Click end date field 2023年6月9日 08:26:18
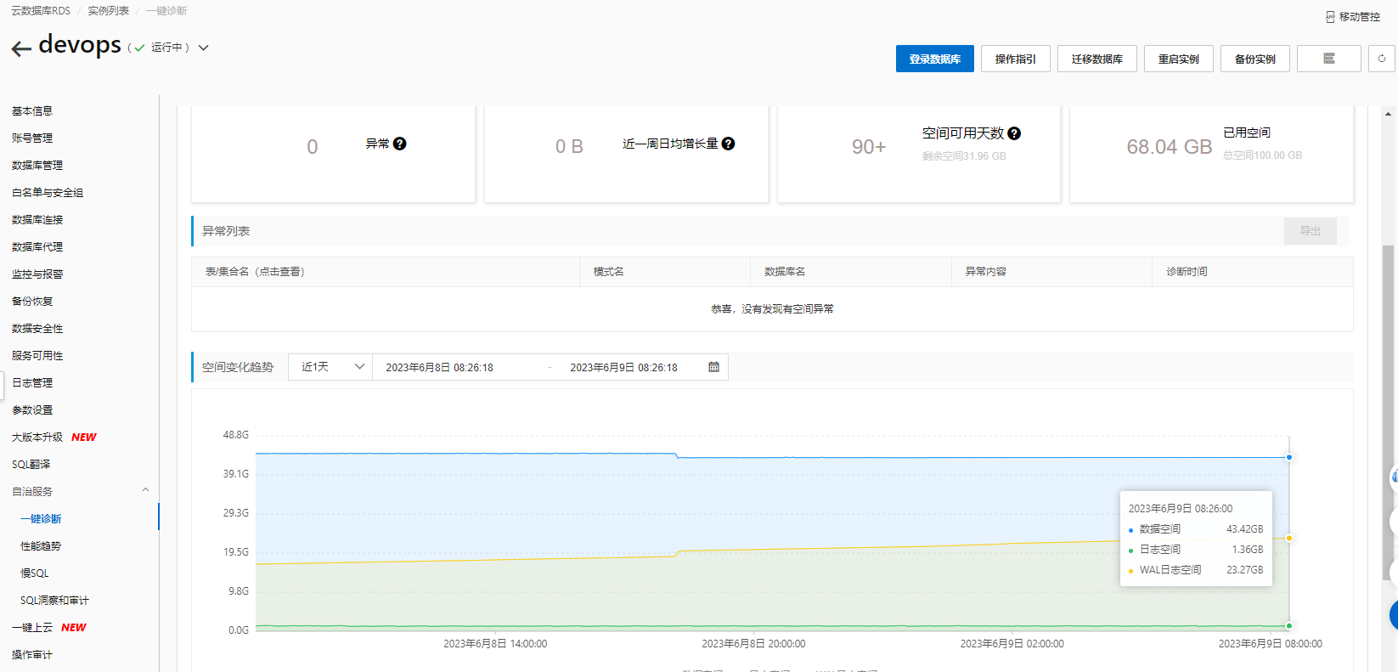 click(624, 368)
